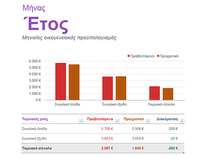Select the bold Ταμειακό σύνολο total row label
Viewport: 207px width, 159px height.
(x=37, y=148)
